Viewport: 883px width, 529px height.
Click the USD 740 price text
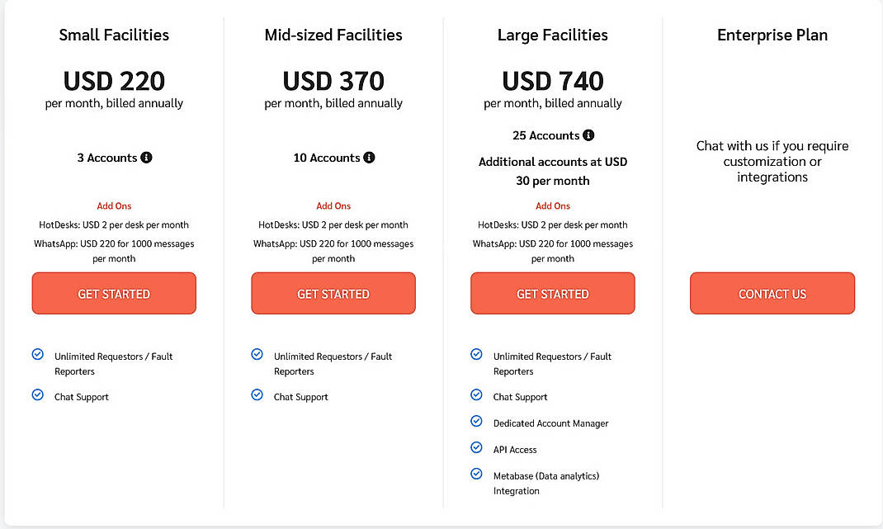click(552, 81)
